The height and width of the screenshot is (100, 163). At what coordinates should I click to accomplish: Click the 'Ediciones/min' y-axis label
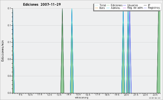click(x=2, y=51)
